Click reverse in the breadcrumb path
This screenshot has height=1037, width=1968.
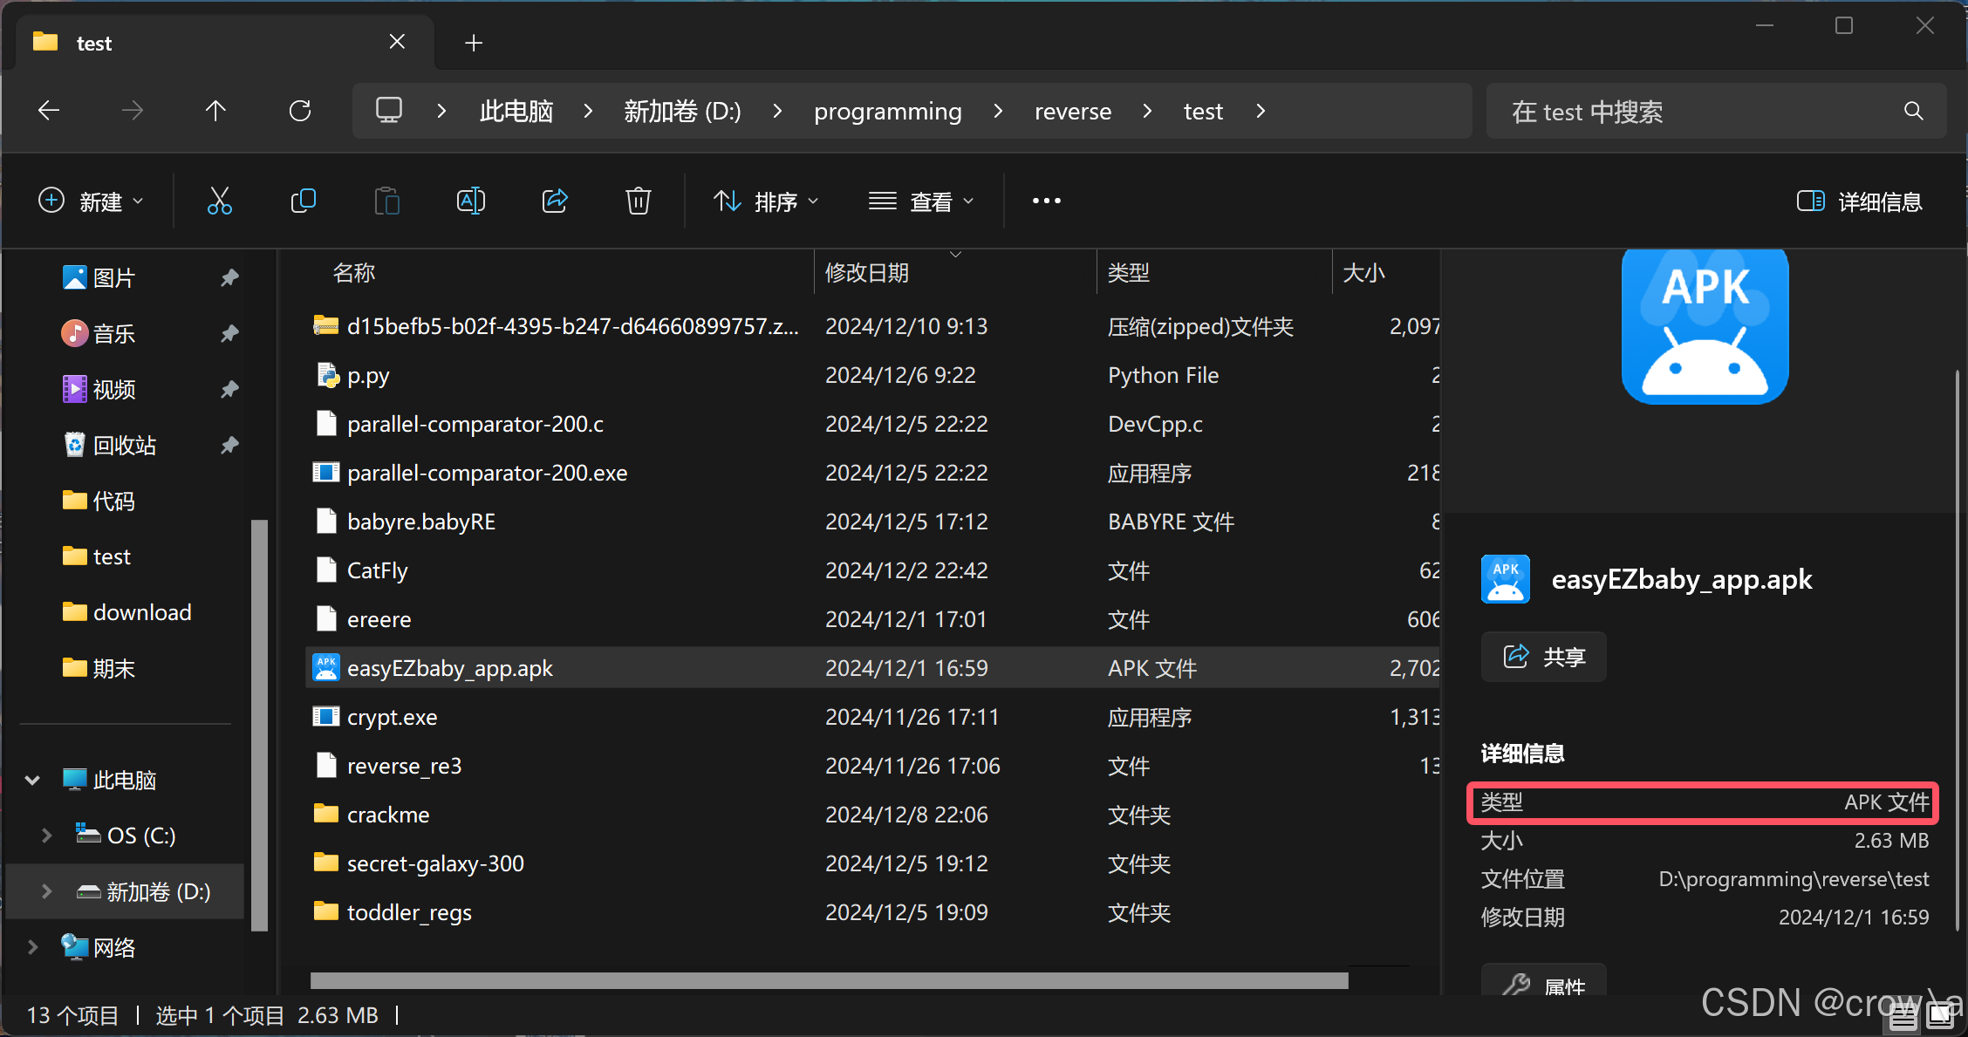(1072, 112)
